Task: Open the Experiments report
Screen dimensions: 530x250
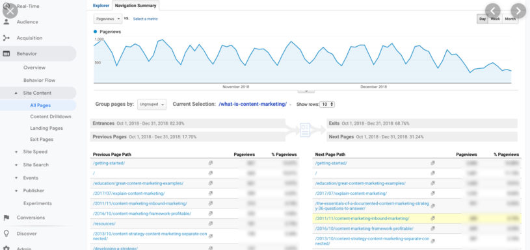Action: pyautogui.click(x=38, y=203)
